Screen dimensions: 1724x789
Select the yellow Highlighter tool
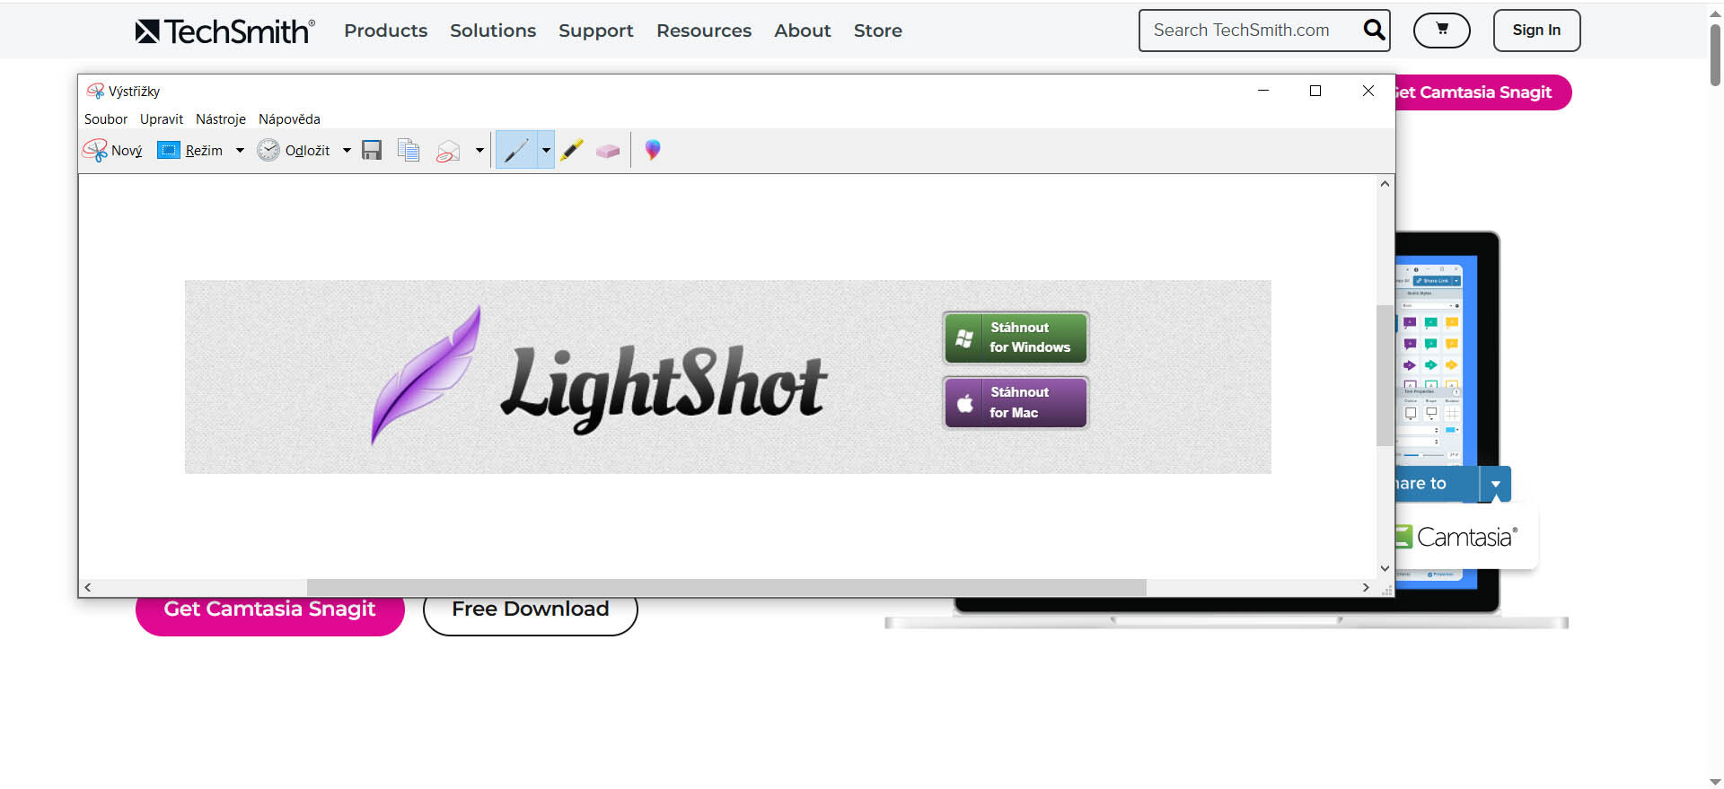click(x=572, y=150)
